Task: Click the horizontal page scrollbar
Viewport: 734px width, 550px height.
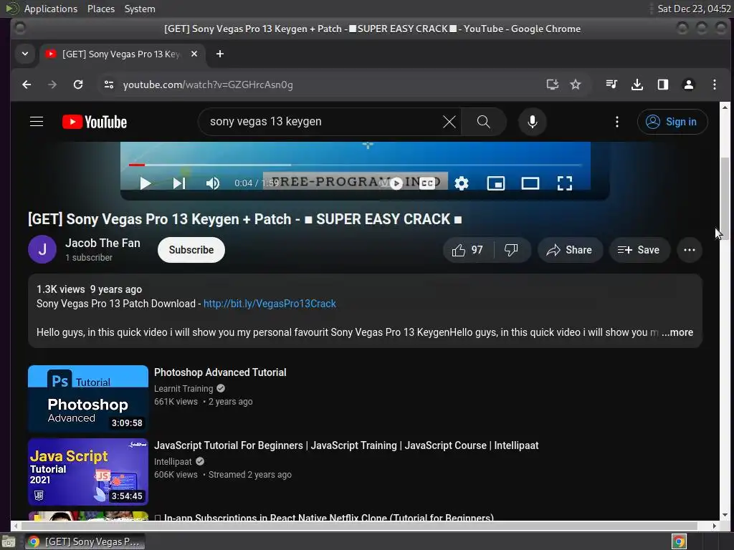Action: pyautogui.click(x=358, y=526)
